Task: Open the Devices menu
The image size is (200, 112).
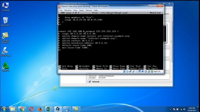Action: (89, 10)
